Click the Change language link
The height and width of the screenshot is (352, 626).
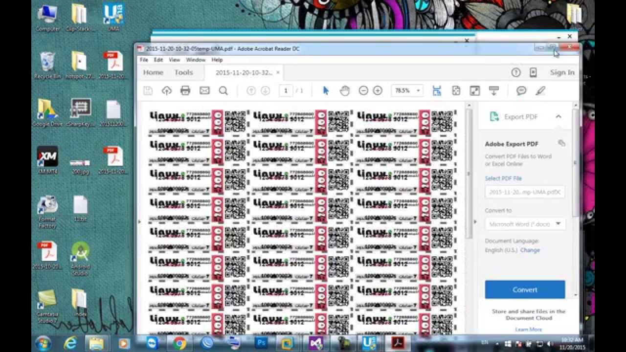pyautogui.click(x=530, y=250)
